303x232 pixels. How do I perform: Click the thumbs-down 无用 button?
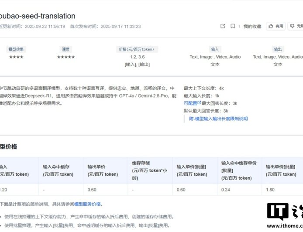(297, 26)
